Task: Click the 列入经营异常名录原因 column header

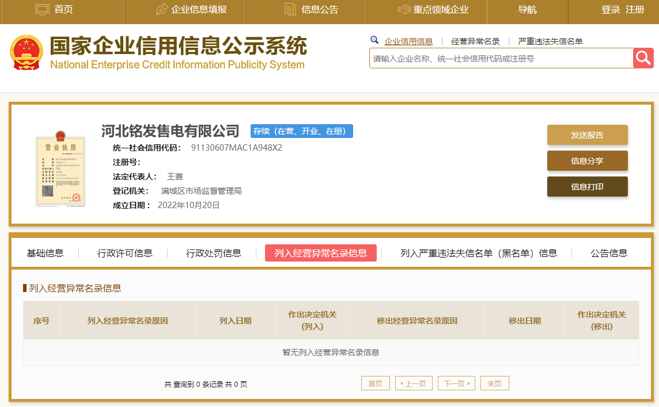Action: coord(128,321)
